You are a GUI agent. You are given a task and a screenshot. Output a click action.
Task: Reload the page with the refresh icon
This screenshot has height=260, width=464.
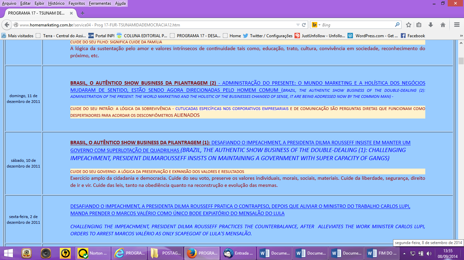pyautogui.click(x=304, y=25)
